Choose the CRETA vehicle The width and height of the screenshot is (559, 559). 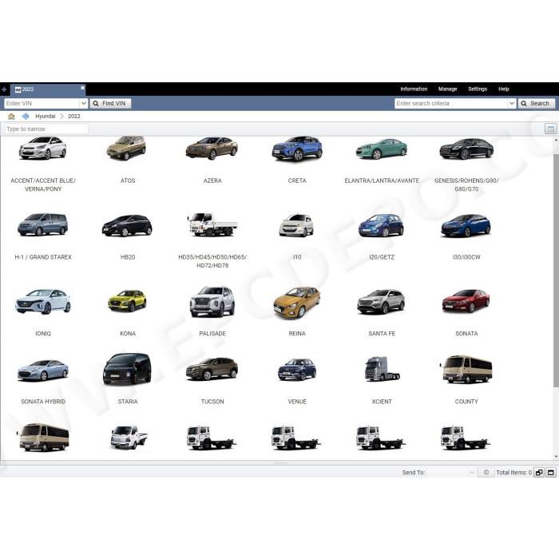tap(297, 160)
